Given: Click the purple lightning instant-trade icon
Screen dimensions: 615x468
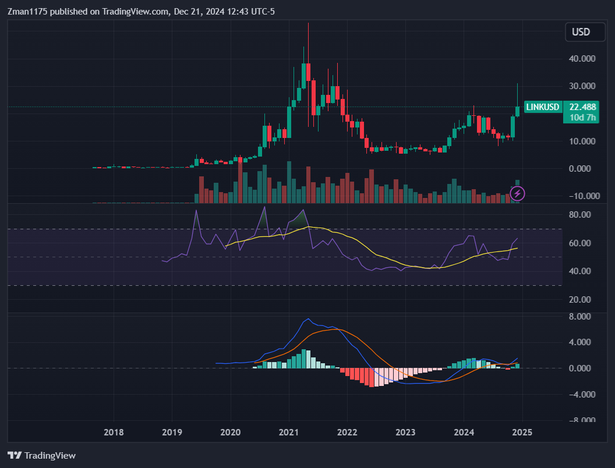Looking at the screenshot, I should [517, 193].
